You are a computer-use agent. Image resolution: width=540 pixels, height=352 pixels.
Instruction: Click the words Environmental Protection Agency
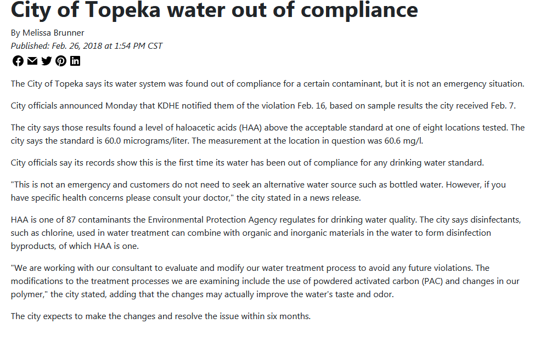tap(212, 219)
